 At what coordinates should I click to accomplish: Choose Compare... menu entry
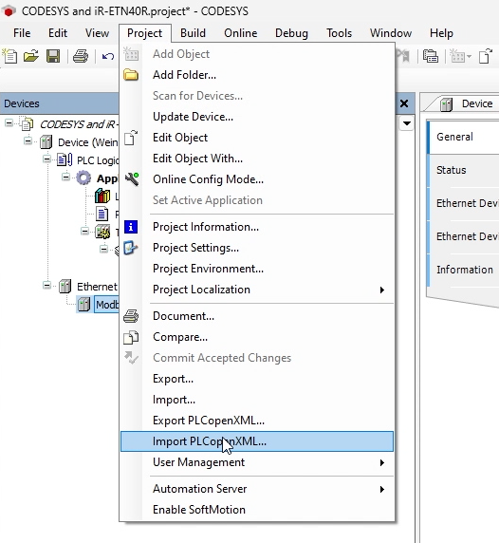257,337
